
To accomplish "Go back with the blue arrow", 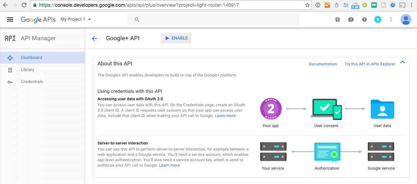I will (x=95, y=39).
